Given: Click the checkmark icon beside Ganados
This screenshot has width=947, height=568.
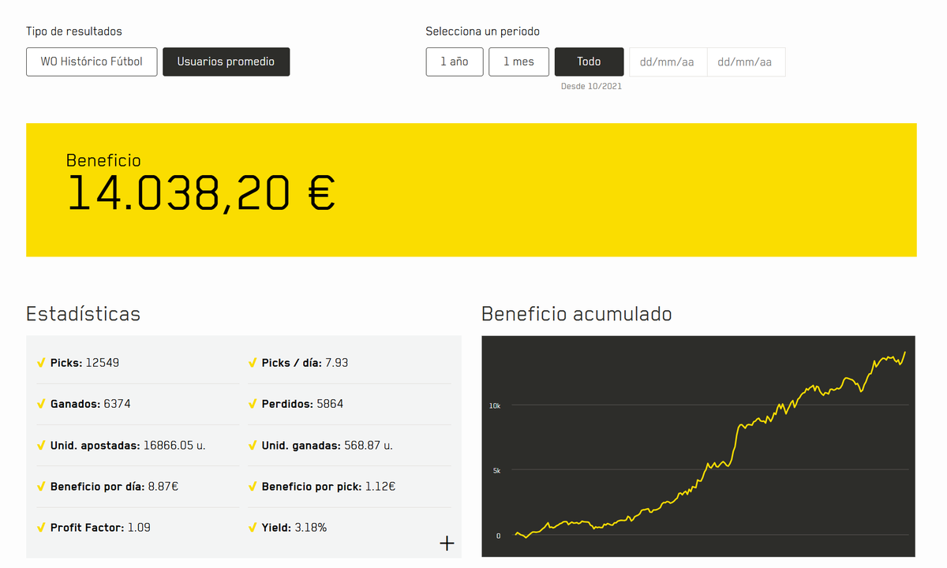Looking at the screenshot, I should (x=41, y=404).
